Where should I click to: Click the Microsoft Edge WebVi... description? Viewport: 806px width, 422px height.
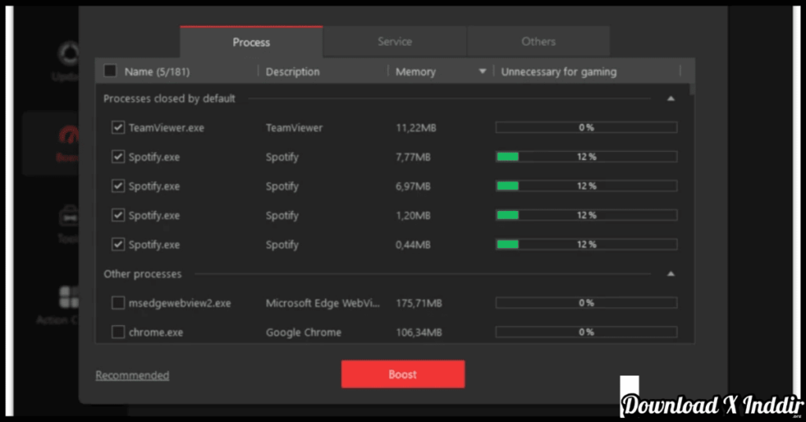[323, 303]
